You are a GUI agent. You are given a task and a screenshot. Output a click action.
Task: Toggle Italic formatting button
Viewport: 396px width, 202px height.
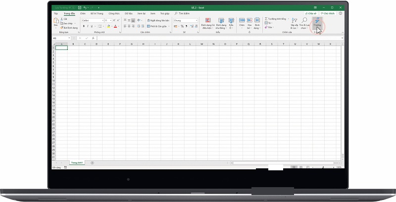click(88, 26)
